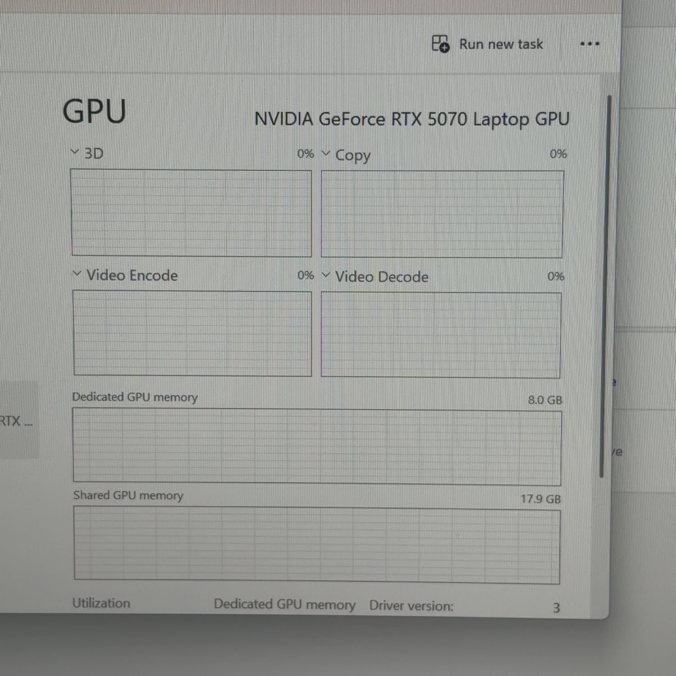Click the Driver version label
Viewport: 676px width, 676px height.
(411, 606)
